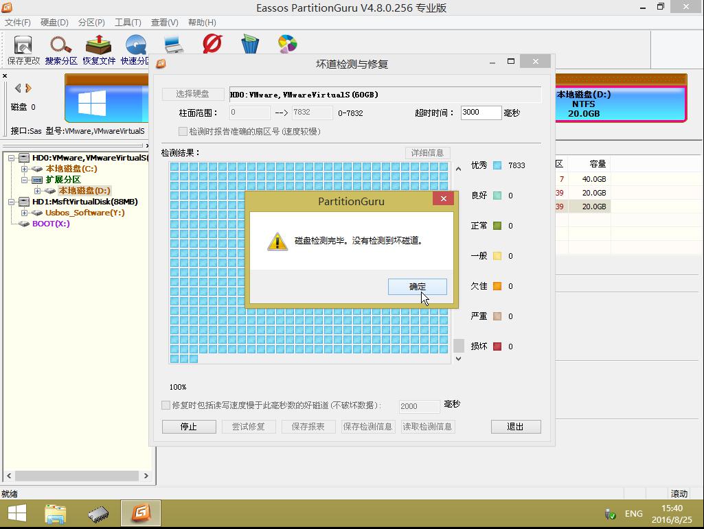Screen dimensions: 704x529
Task: Exit the dialog with 退出
Action: [516, 426]
